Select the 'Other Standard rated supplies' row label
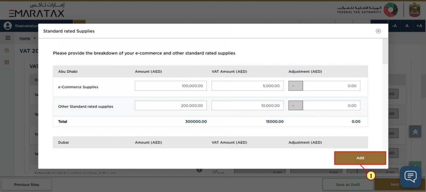The image size is (426, 192). (86, 106)
